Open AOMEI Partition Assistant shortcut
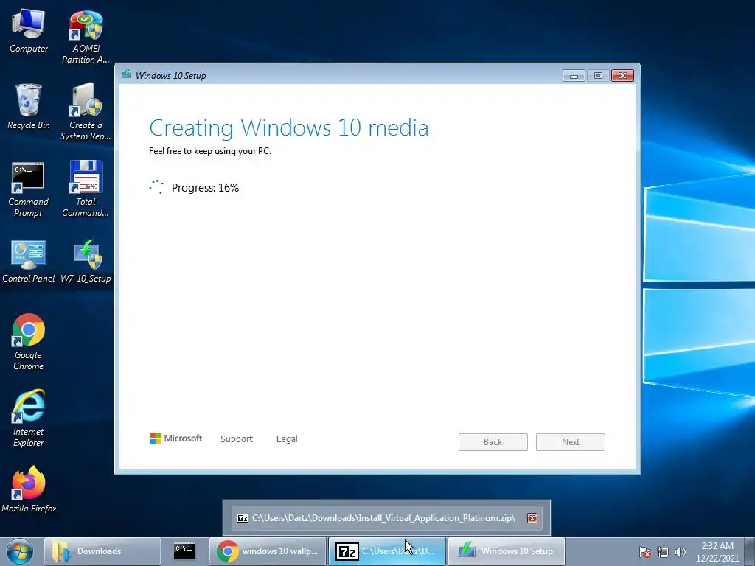The image size is (755, 566). coord(86,37)
